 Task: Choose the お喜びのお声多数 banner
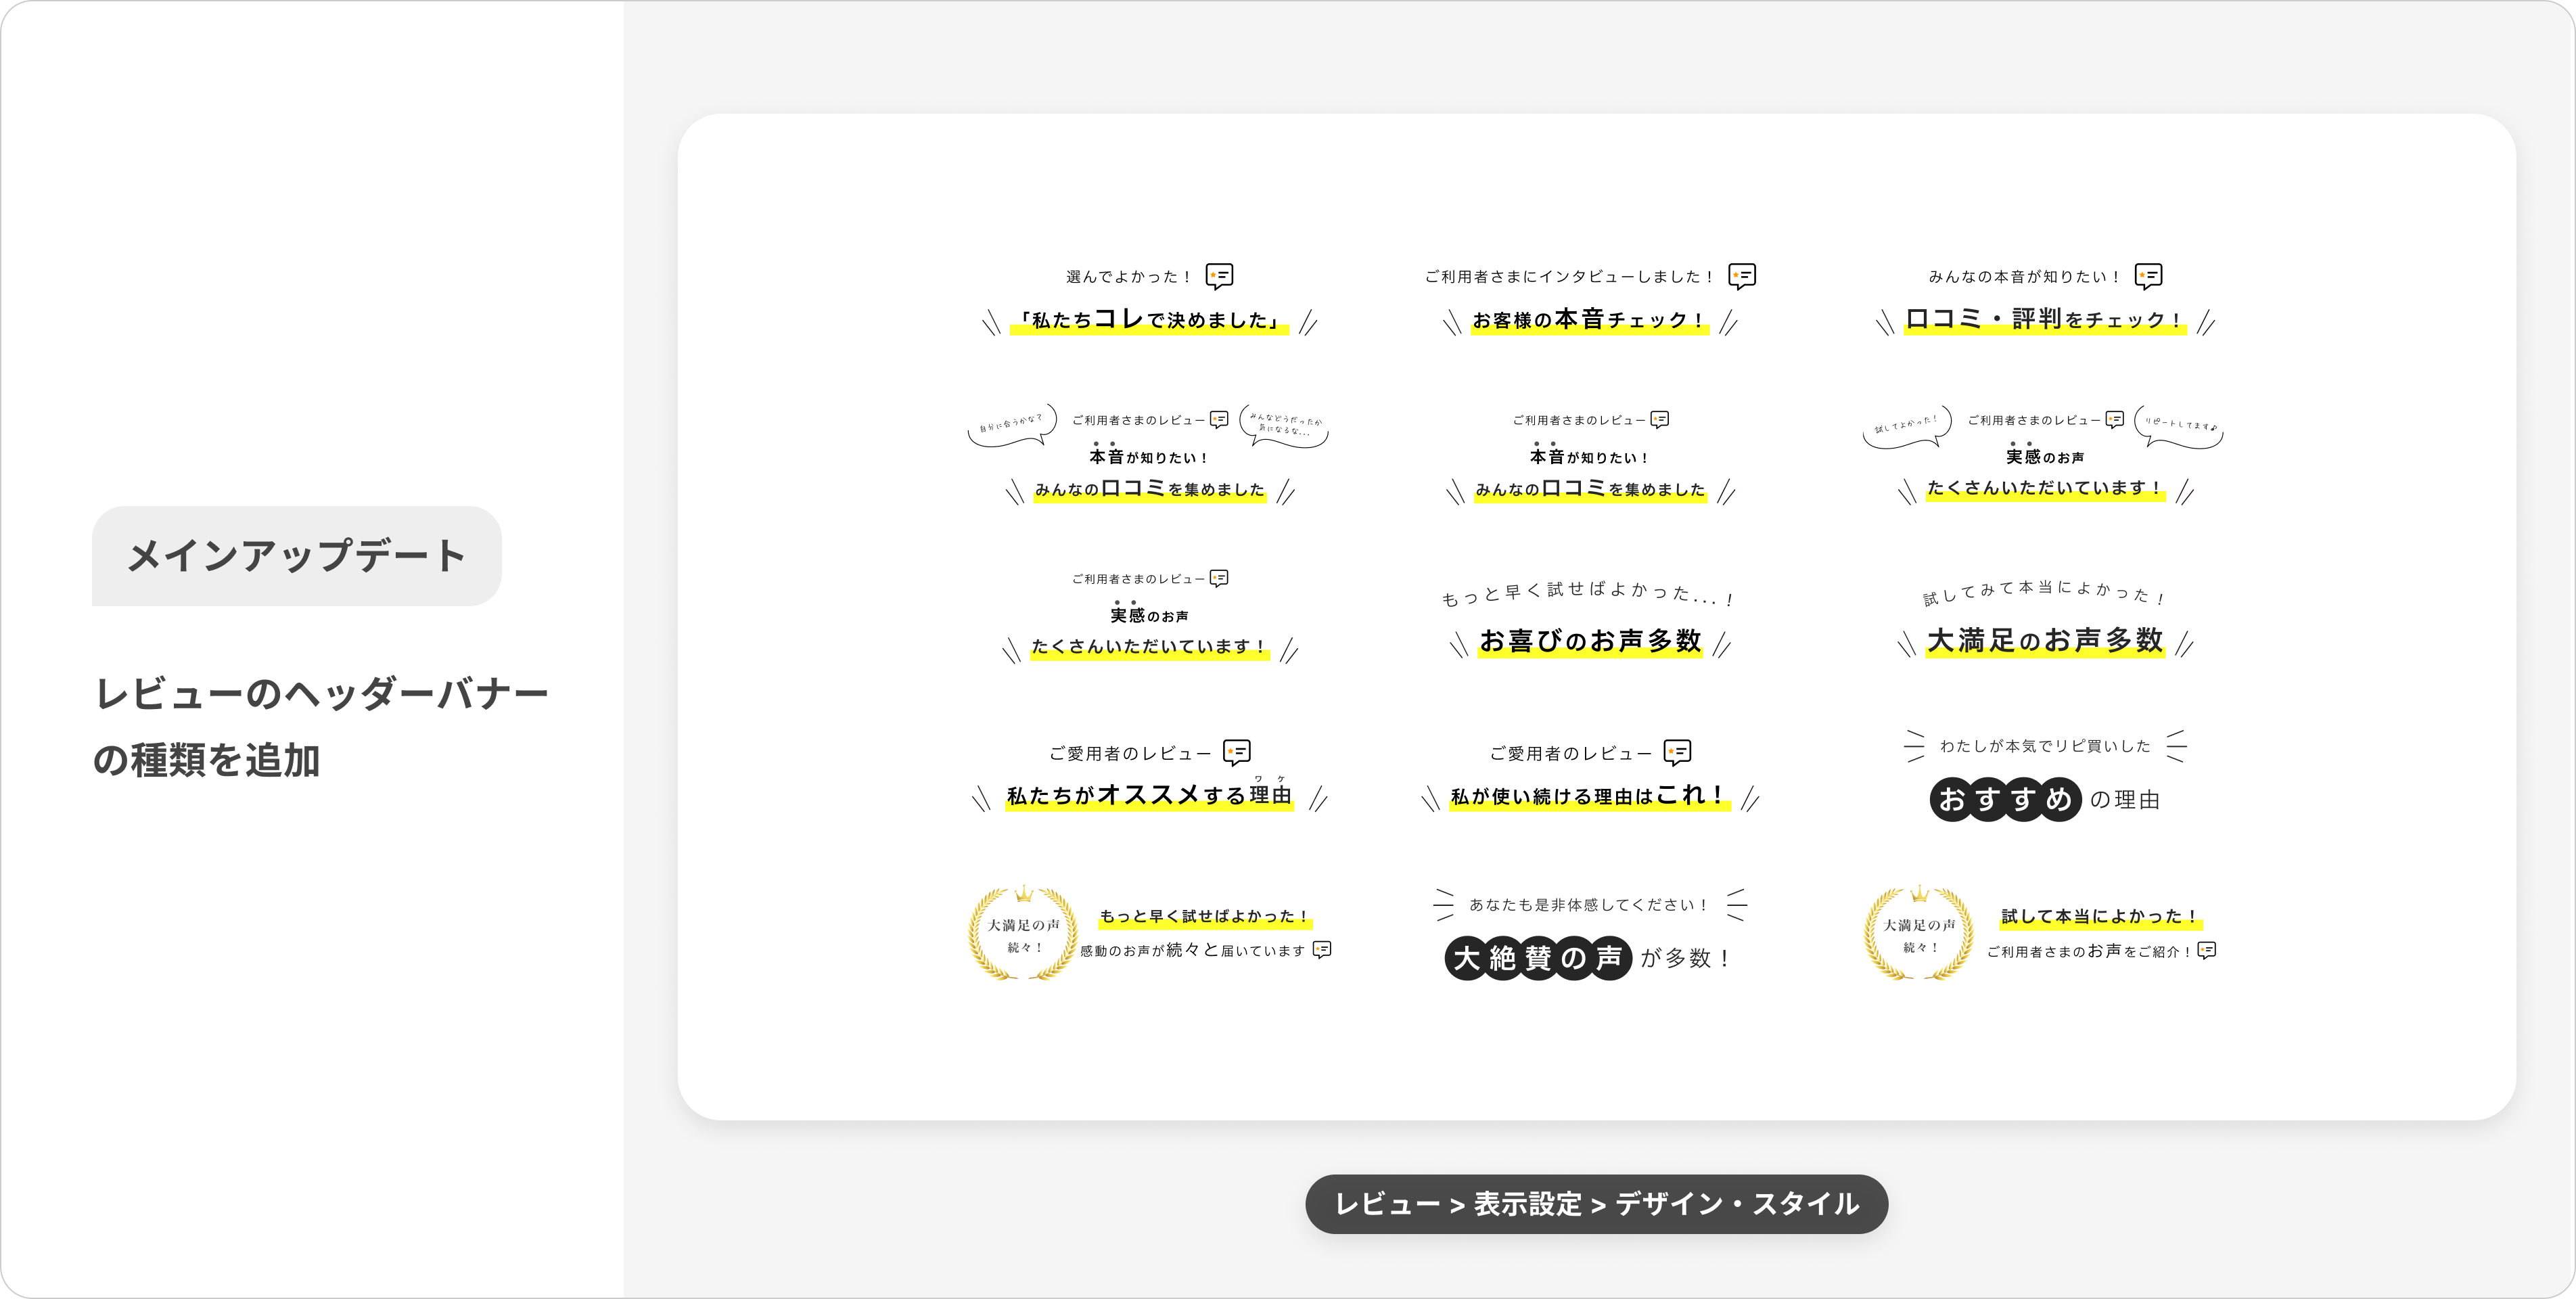(x=1590, y=640)
